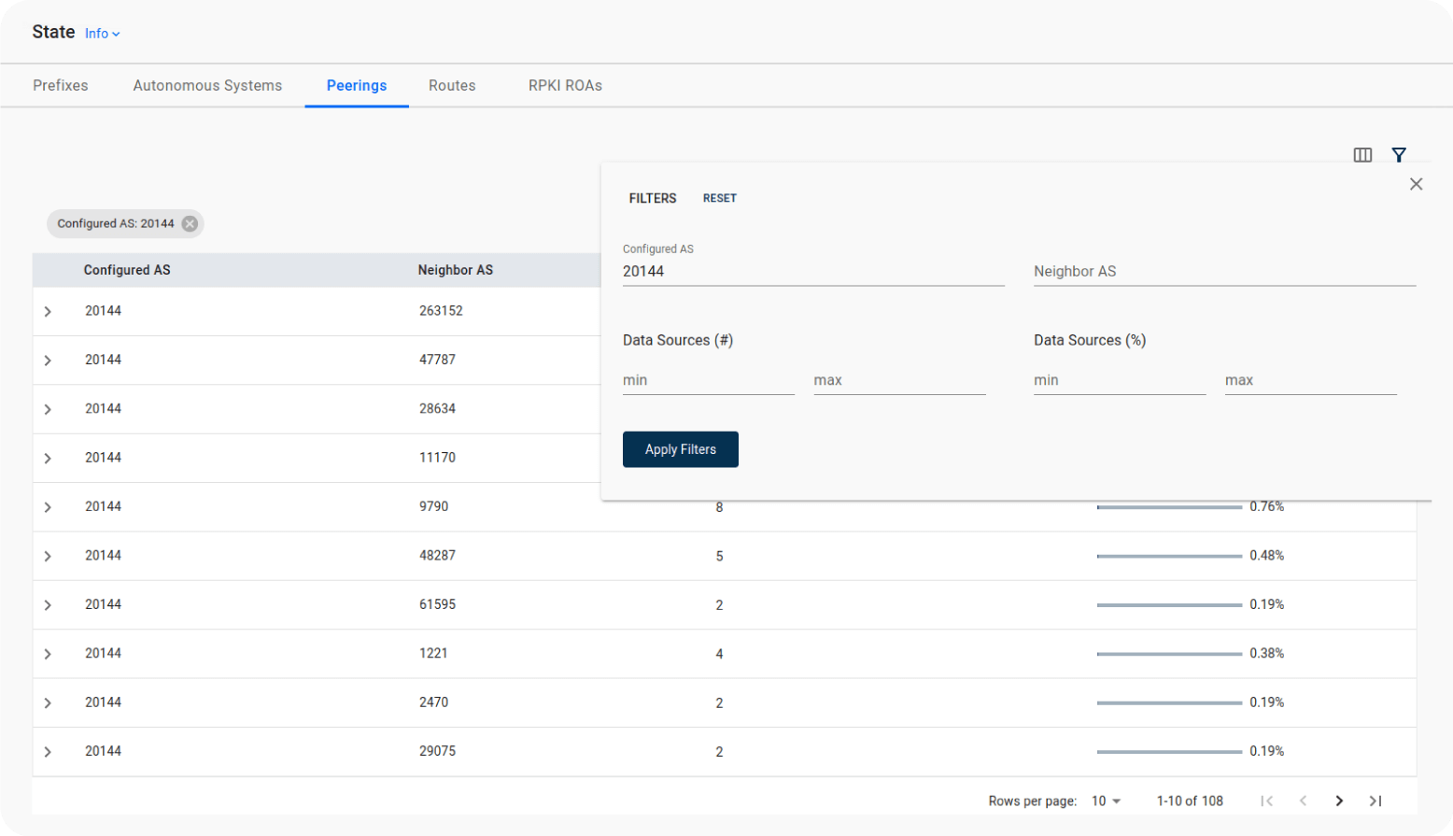Open the column visibility icon

click(x=1362, y=155)
